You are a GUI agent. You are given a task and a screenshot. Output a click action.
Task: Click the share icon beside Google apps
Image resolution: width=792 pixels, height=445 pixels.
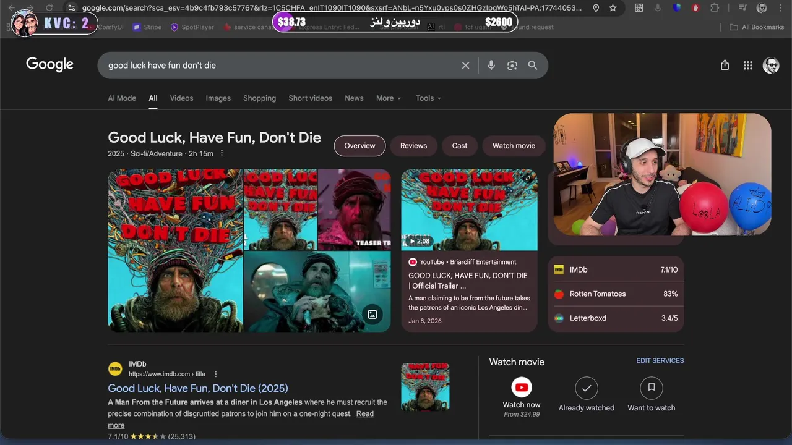tap(725, 65)
